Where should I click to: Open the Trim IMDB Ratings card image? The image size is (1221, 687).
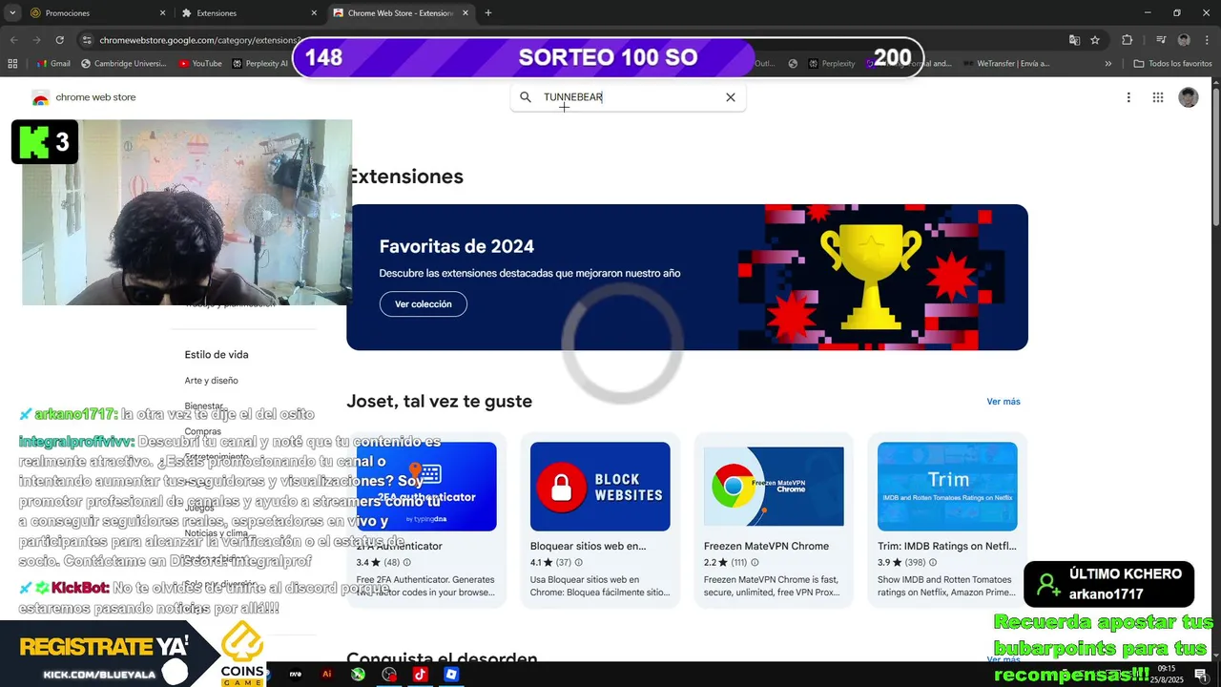[947, 487]
